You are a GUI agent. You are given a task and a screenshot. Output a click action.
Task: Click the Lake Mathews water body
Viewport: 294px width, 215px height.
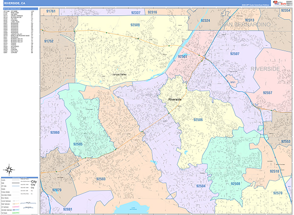pyautogui.click(x=132, y=208)
